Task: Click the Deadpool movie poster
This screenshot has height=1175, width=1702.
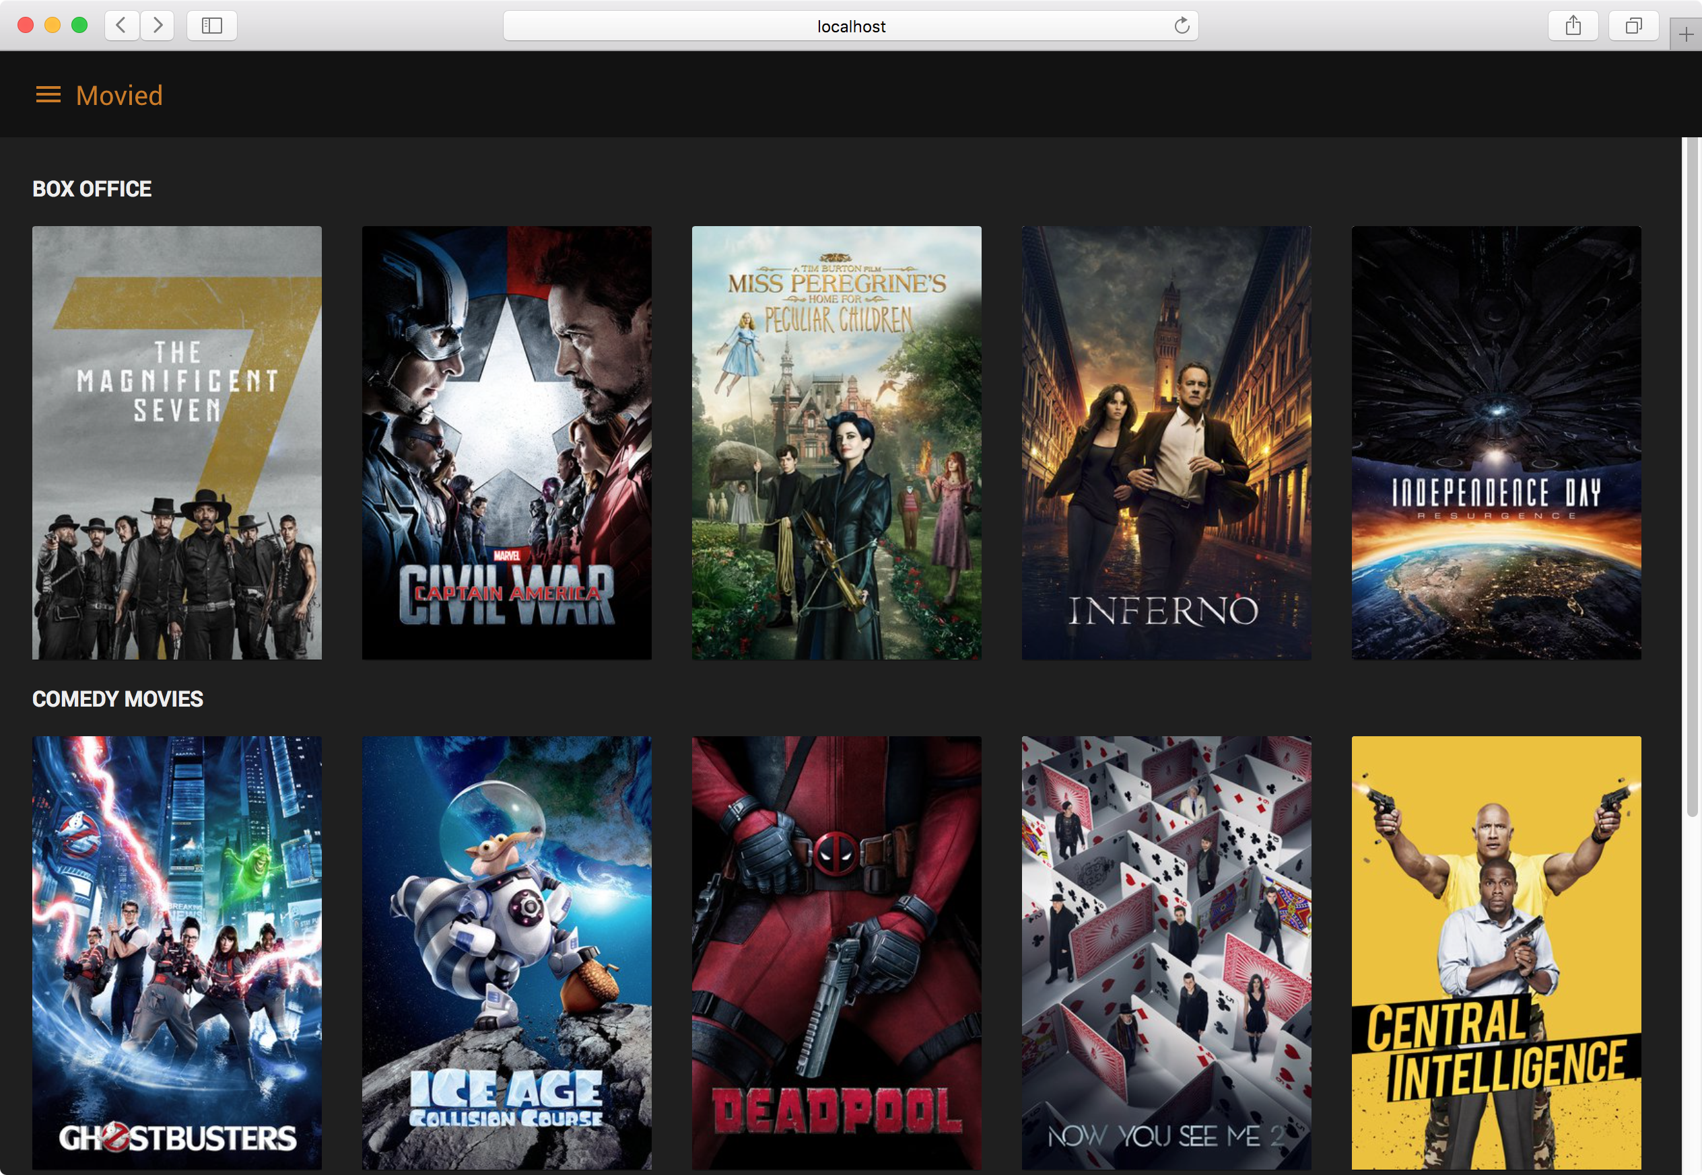Action: pyautogui.click(x=837, y=952)
